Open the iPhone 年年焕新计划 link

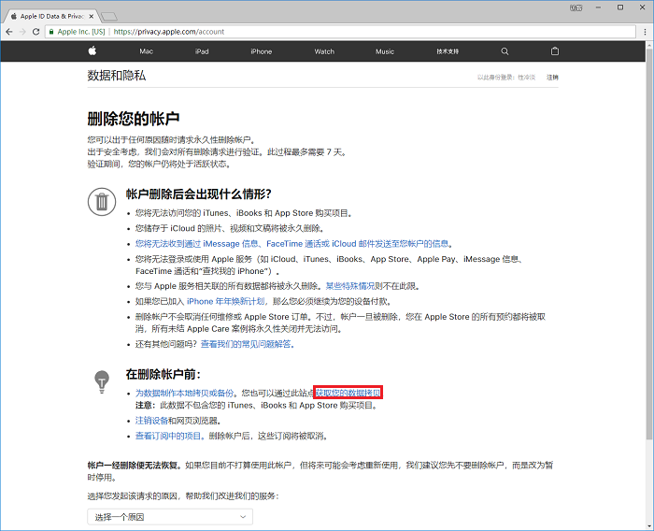pyautogui.click(x=225, y=301)
